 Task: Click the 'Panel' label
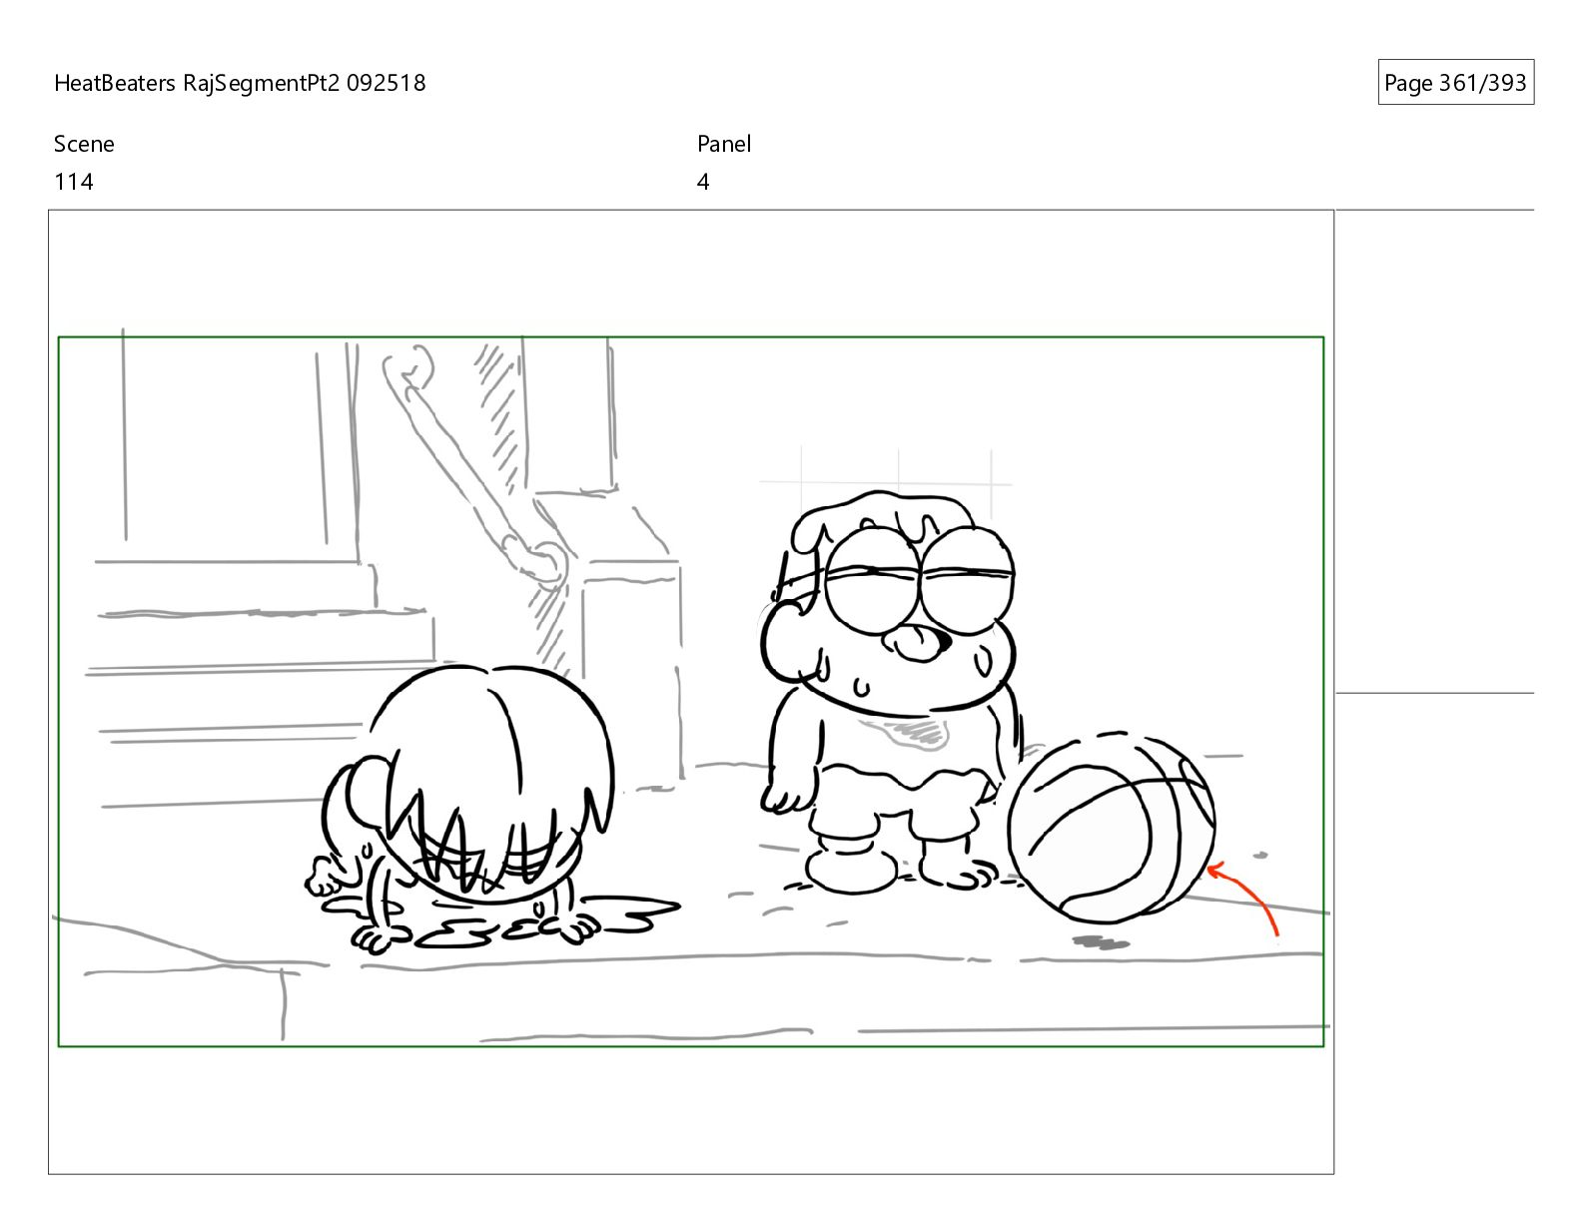tap(724, 144)
